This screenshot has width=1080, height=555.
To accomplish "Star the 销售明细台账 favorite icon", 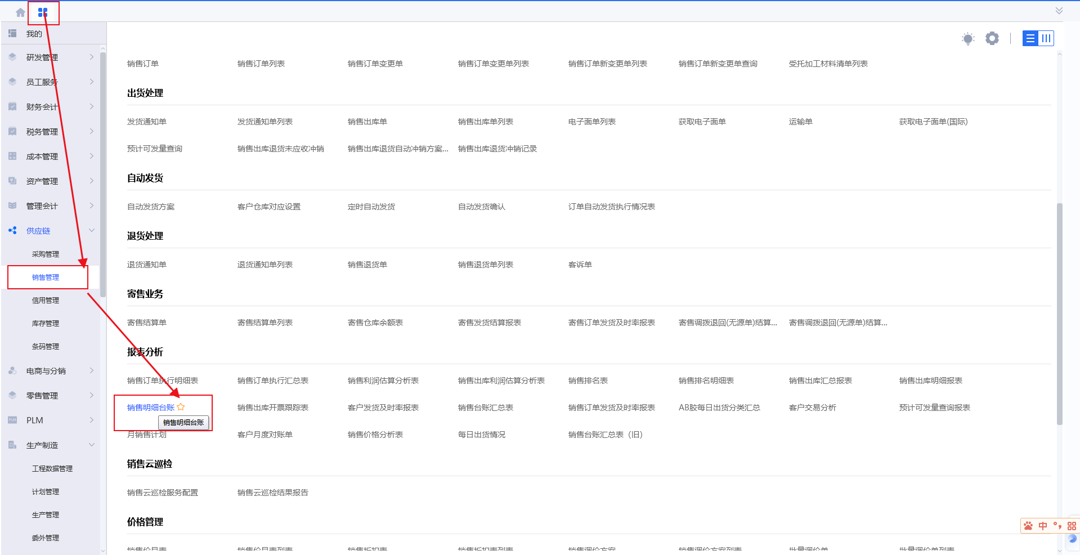I will tap(181, 407).
